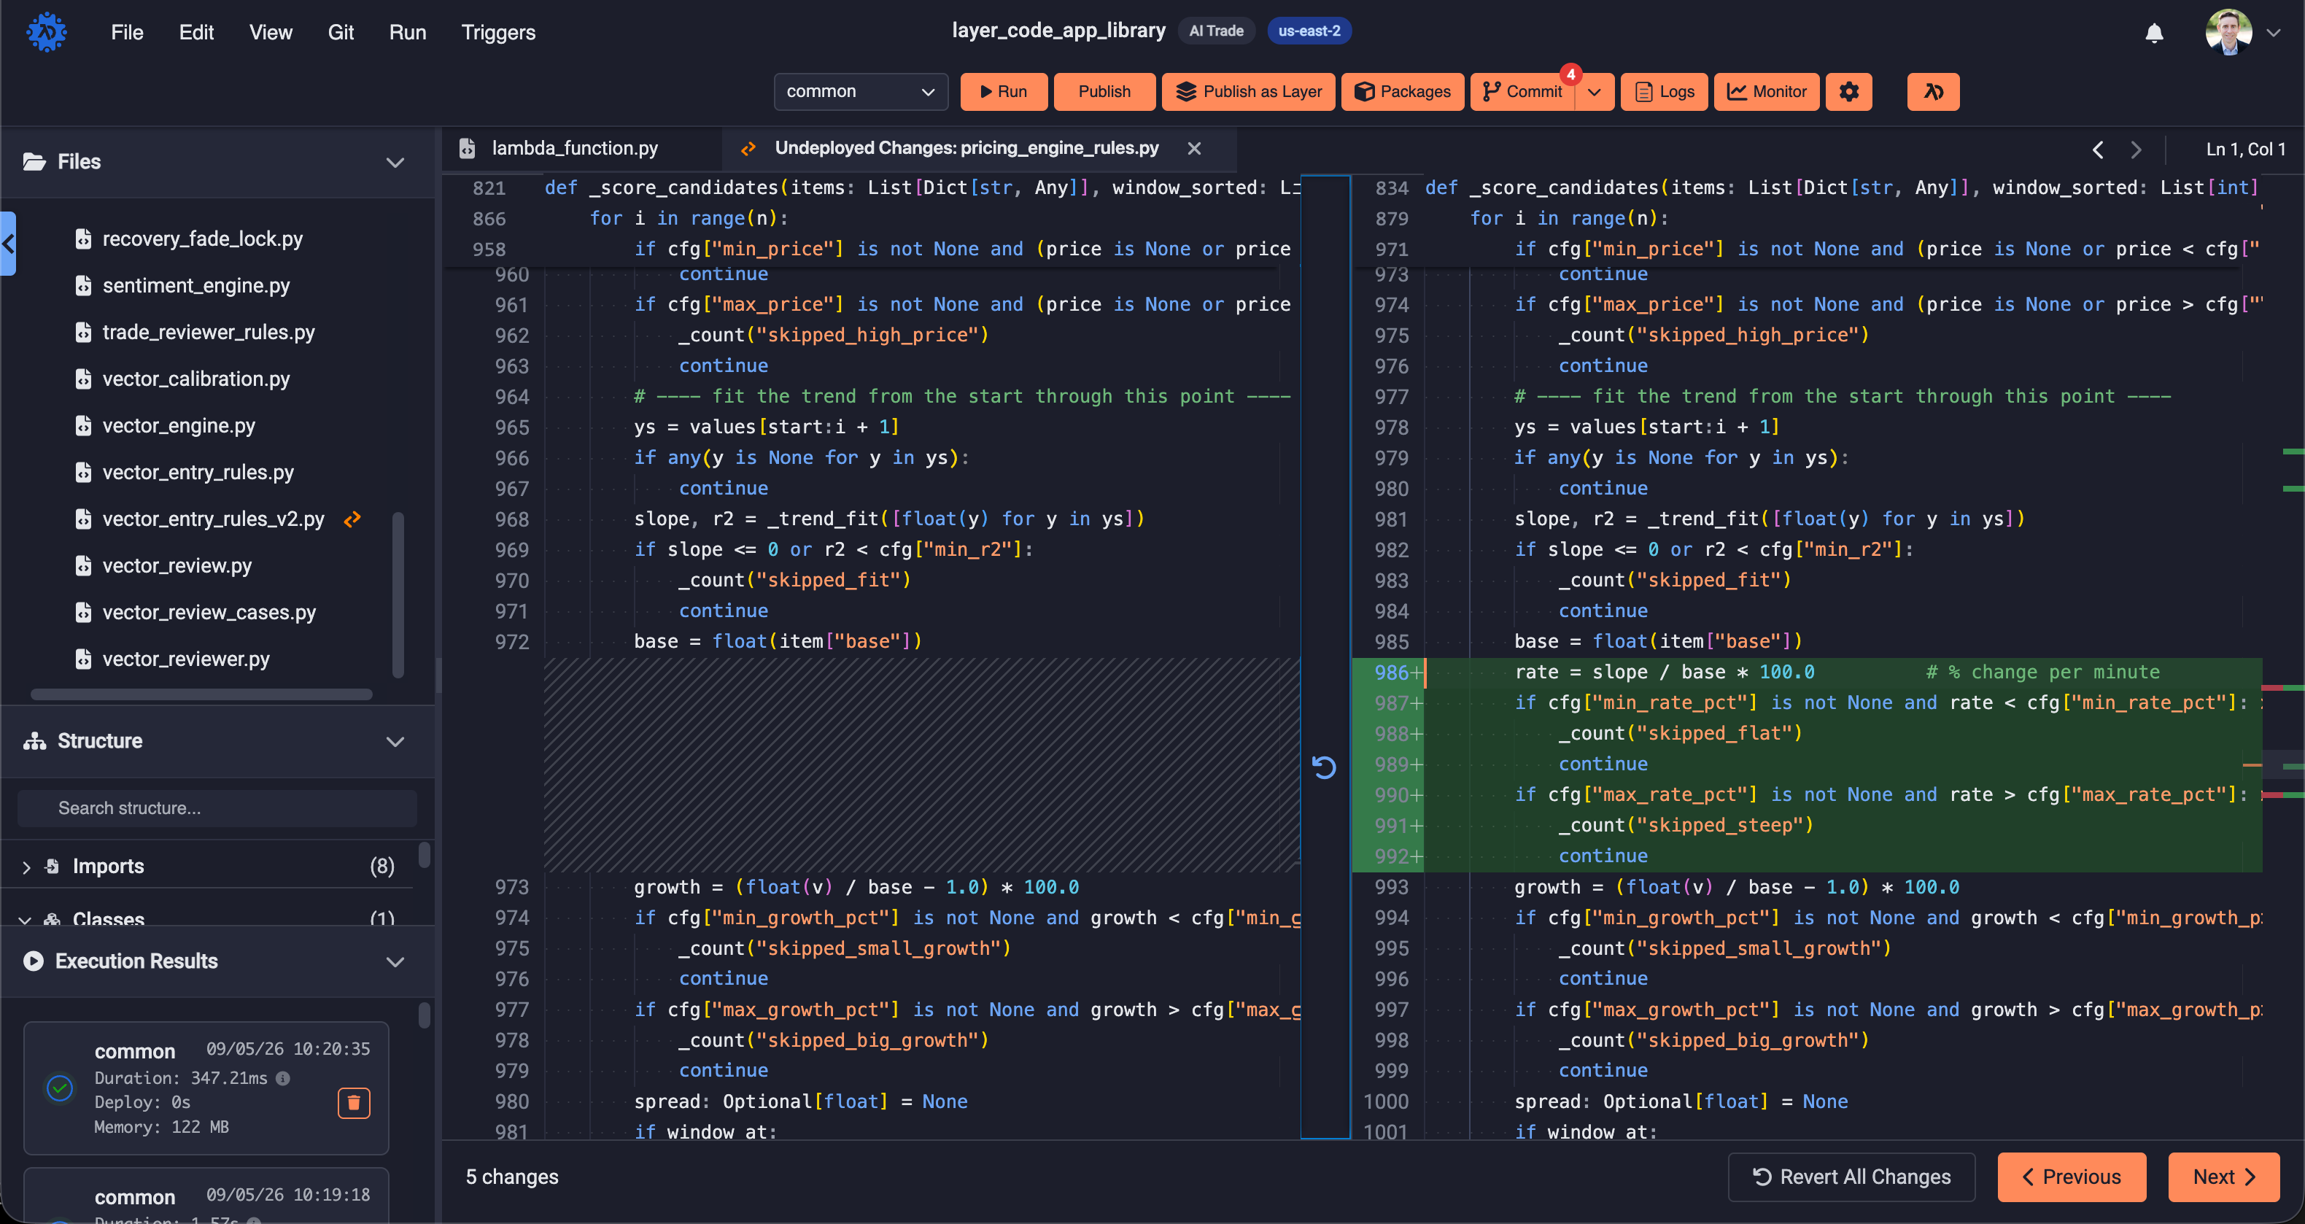
Task: Collapse the Structure panel chevron
Action: click(395, 741)
